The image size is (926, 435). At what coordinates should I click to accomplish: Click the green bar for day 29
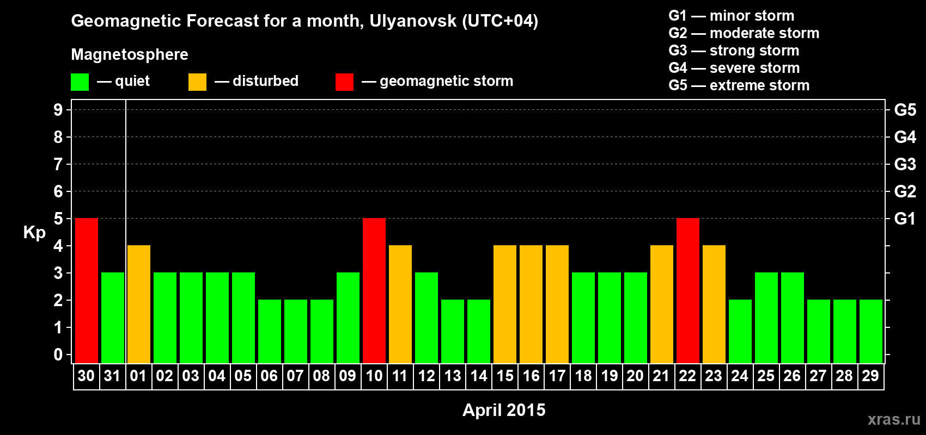coord(871,332)
